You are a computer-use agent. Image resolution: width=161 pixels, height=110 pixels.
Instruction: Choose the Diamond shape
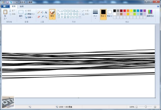pyautogui.click(x=62, y=14)
